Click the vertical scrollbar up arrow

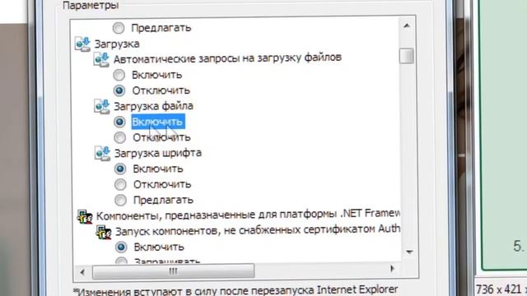pos(407,25)
